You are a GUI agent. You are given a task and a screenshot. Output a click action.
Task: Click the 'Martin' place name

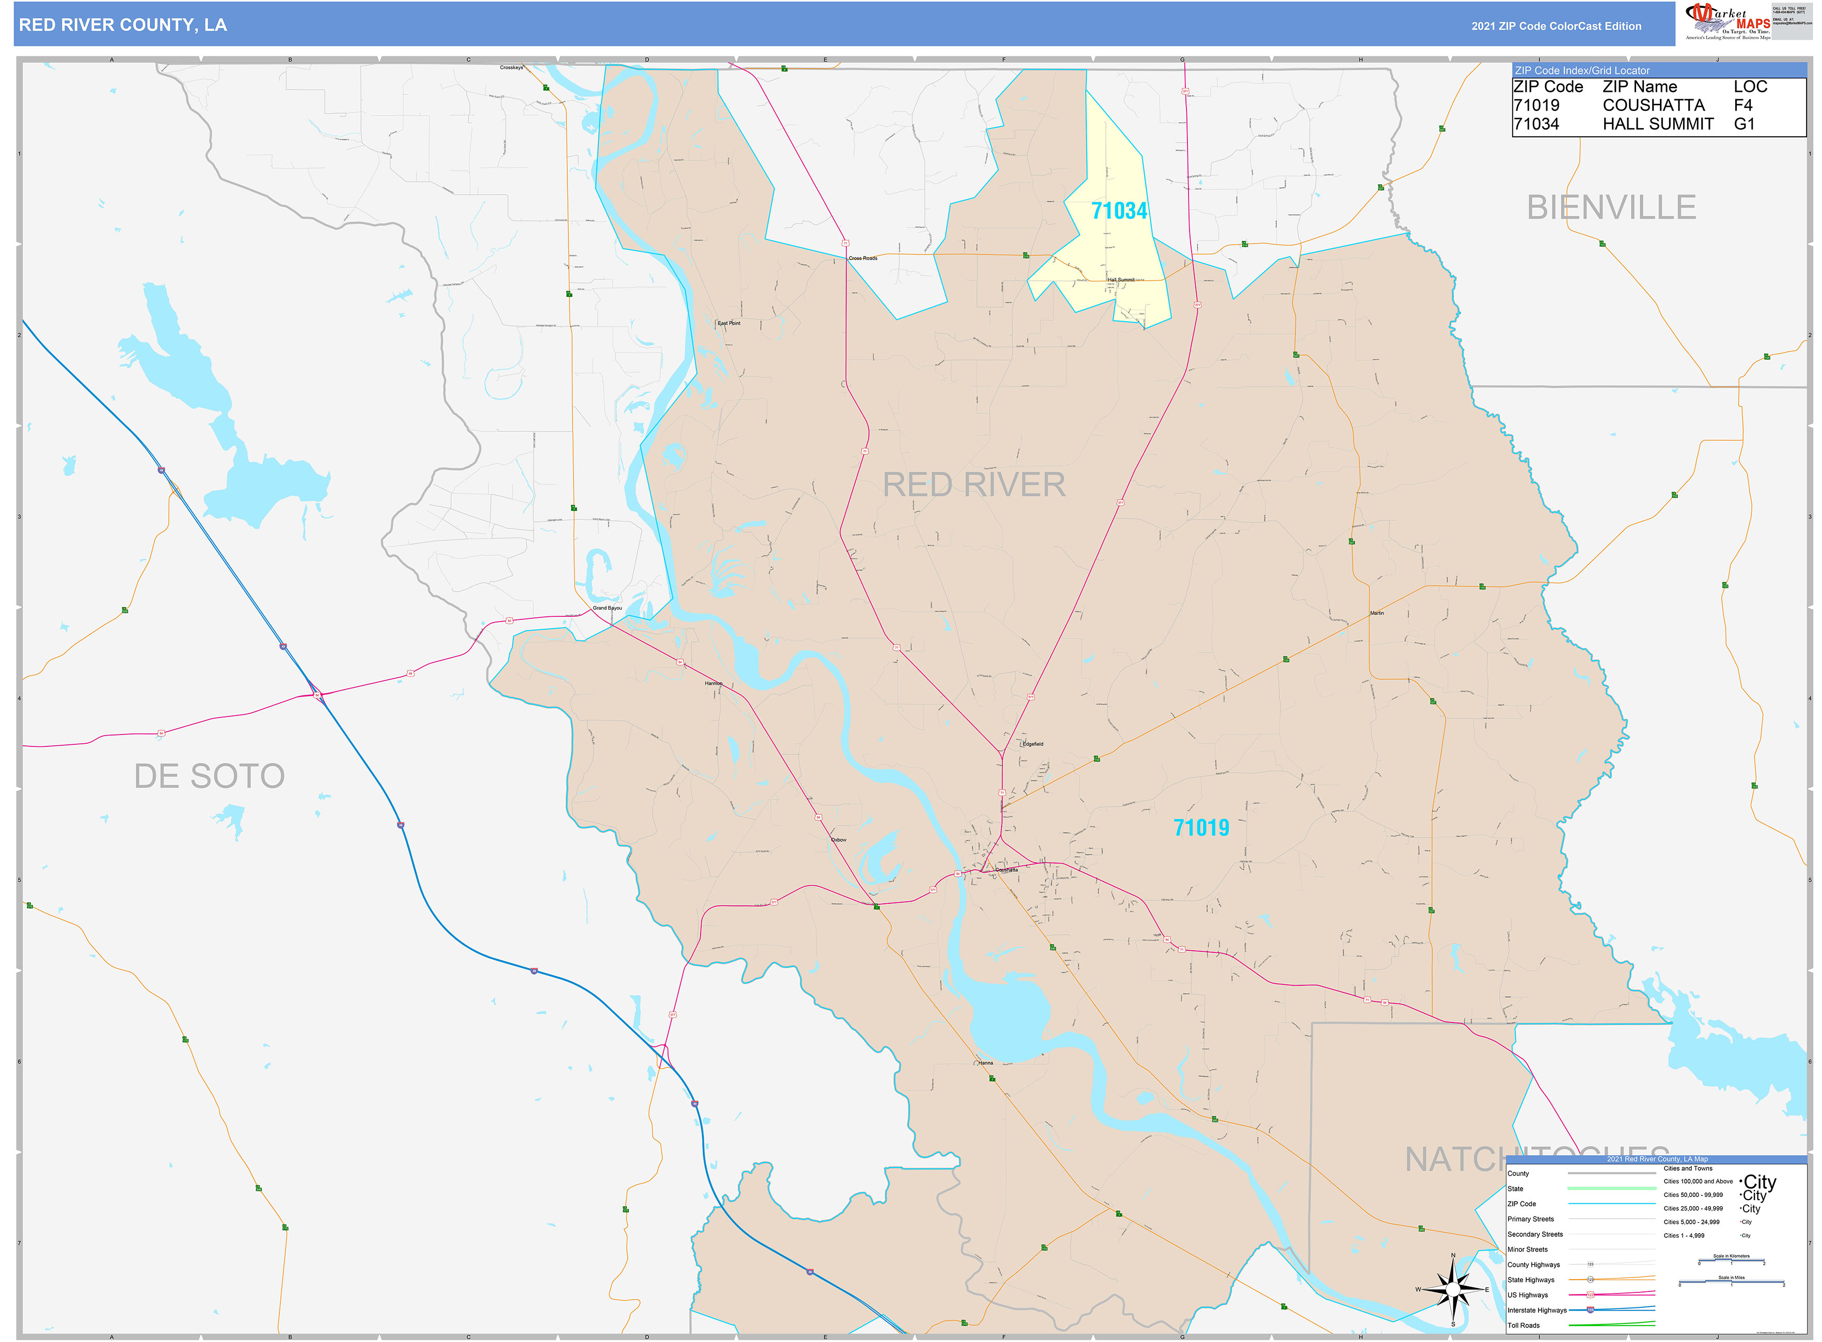(x=1376, y=613)
